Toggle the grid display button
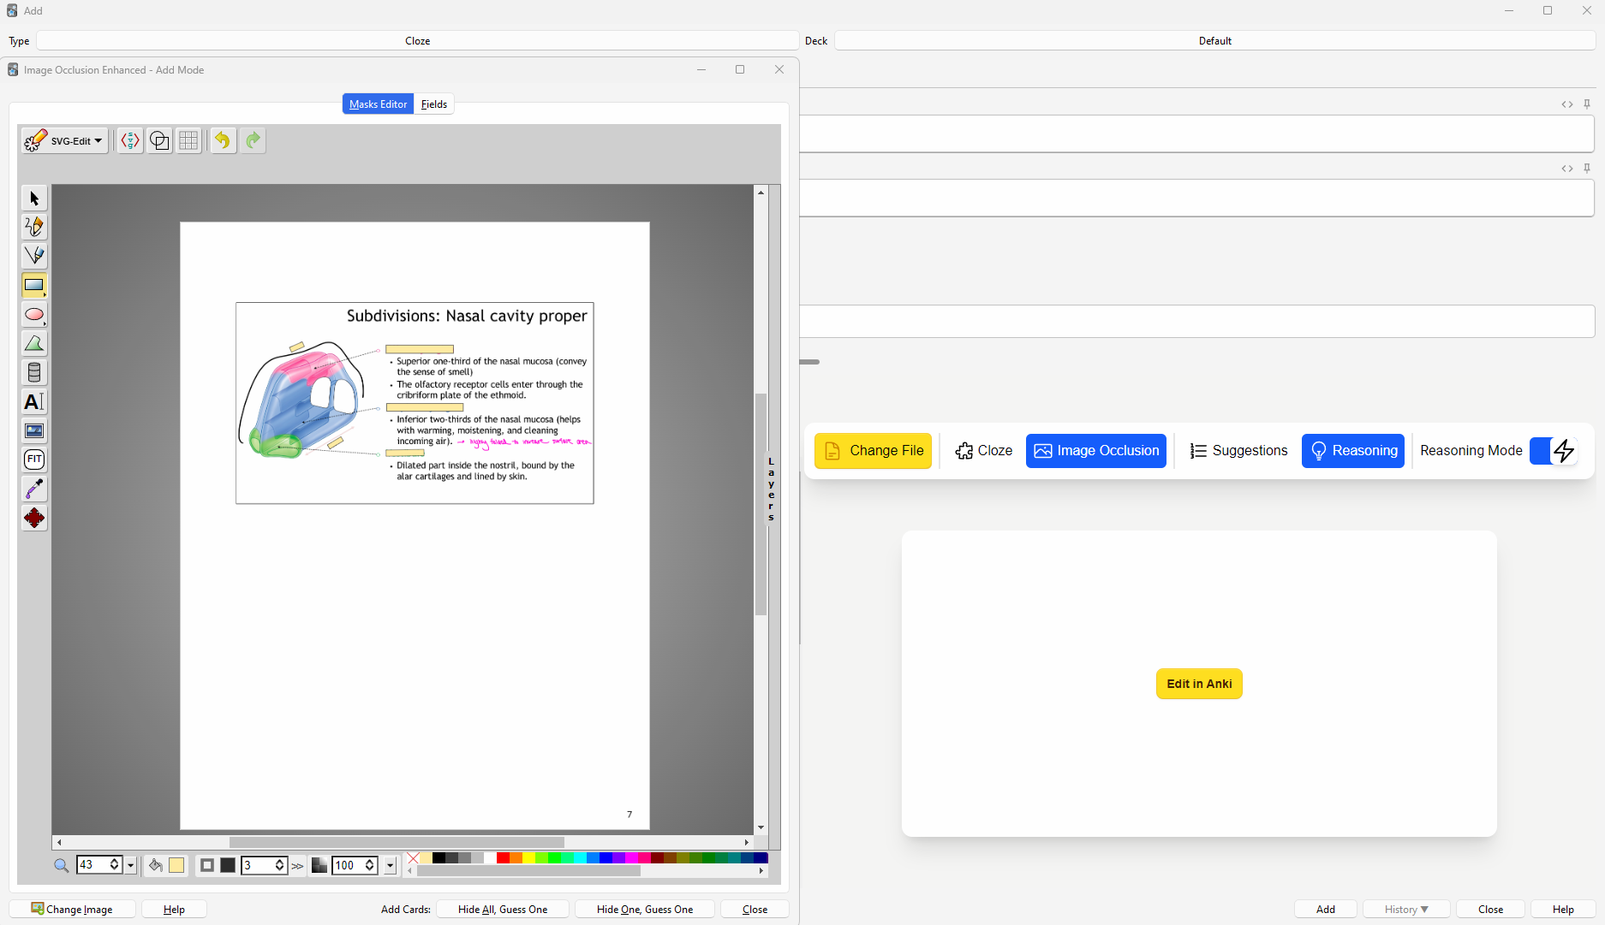 coord(189,140)
